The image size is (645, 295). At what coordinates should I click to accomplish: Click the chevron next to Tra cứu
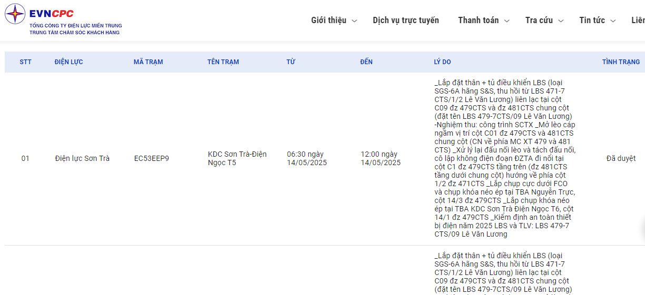pos(561,21)
